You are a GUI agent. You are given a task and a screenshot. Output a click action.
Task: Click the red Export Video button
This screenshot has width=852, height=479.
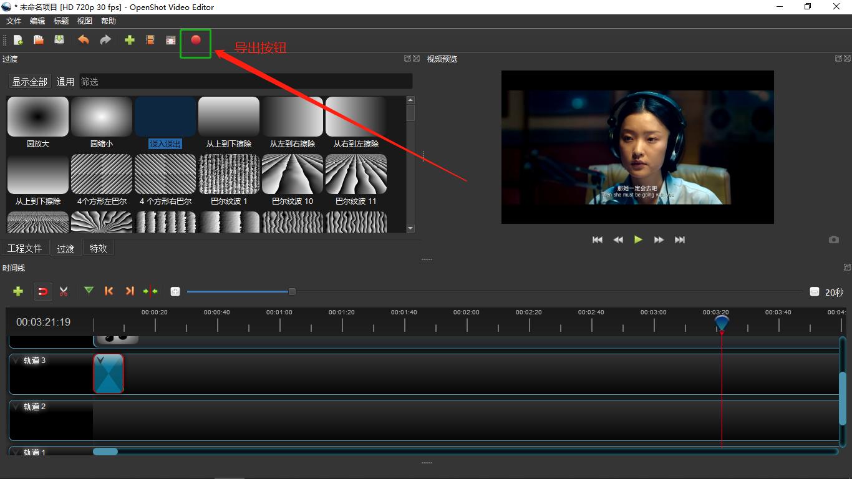(x=196, y=40)
